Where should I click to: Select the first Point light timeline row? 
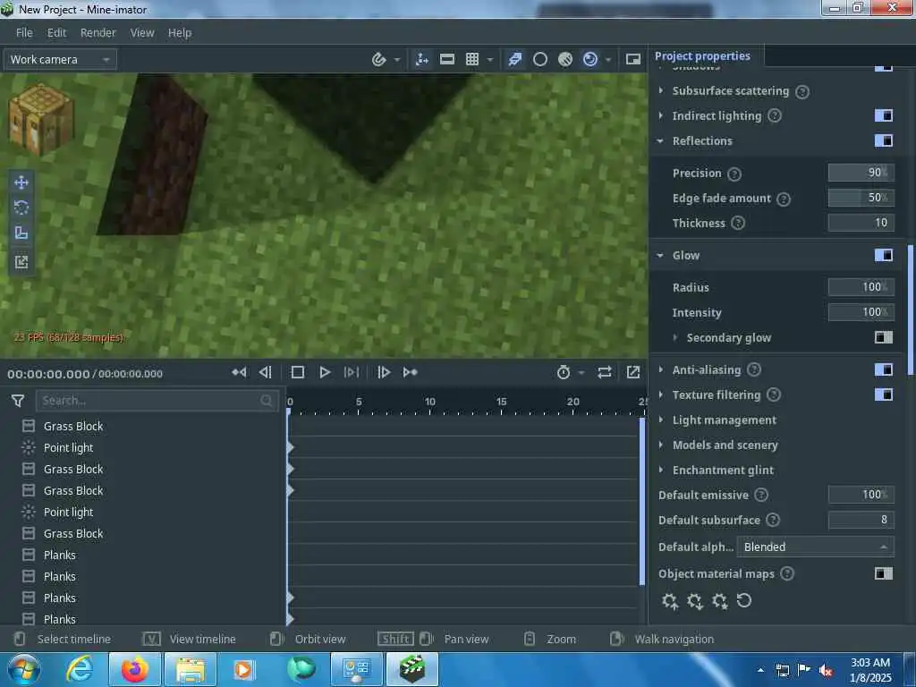[x=143, y=447]
